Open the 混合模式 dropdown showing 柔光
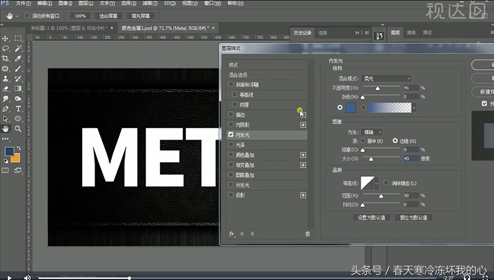 387,78
